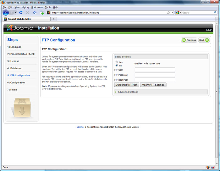The height and width of the screenshot is (171, 220).
Task: Click the rightmost status bar add-on icon
Action: (x=213, y=167)
